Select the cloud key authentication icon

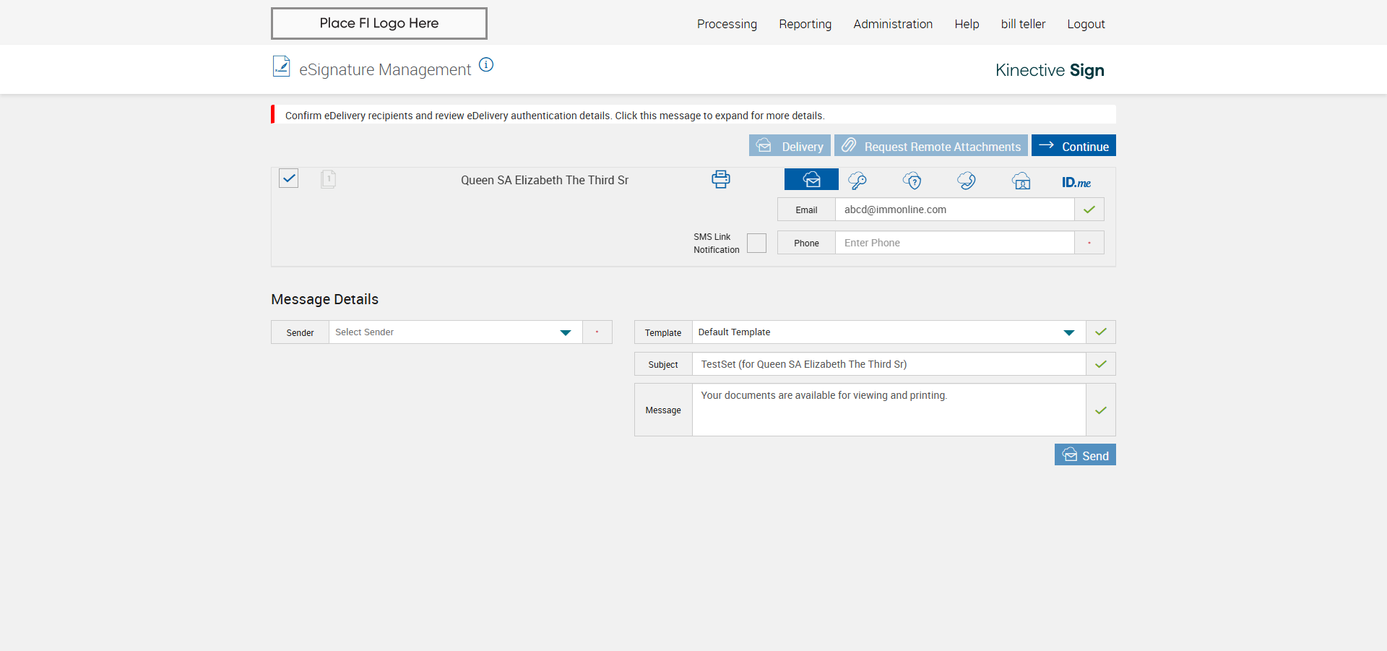857,181
